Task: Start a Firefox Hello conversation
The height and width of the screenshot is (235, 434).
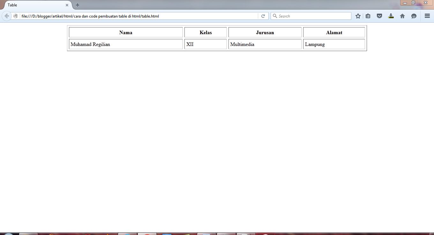Action: (414, 16)
